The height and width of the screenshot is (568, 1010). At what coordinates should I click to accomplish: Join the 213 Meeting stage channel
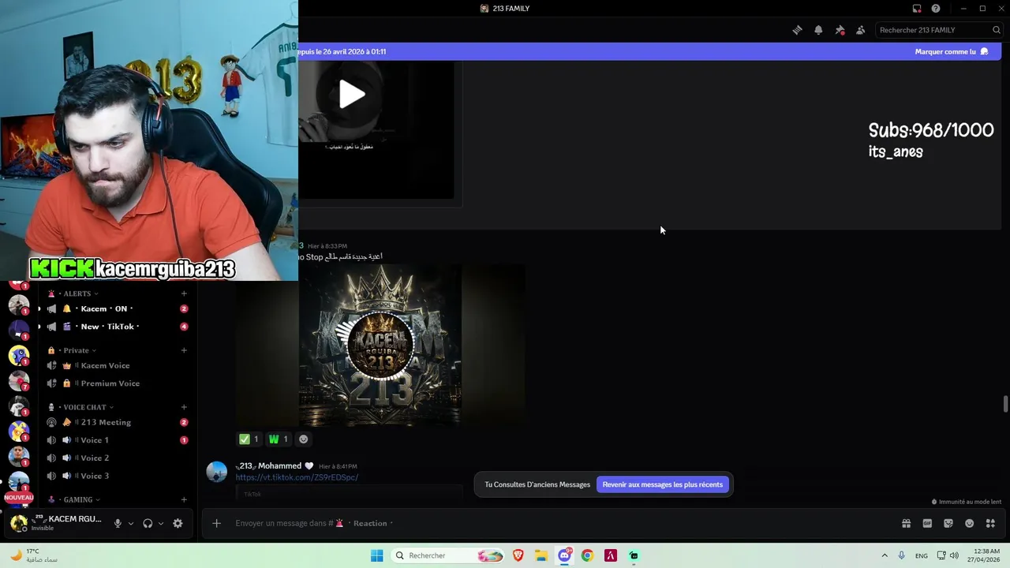(x=117, y=422)
